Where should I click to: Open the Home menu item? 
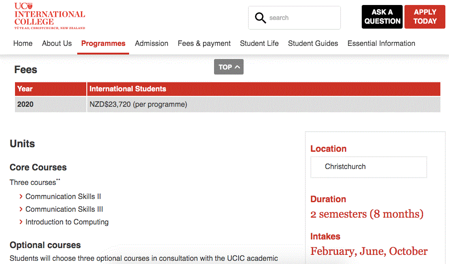pos(23,44)
